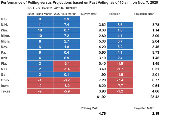Select the red Florida vote margin cell -3.4
The height and width of the screenshot is (130, 179).
tap(66, 64)
